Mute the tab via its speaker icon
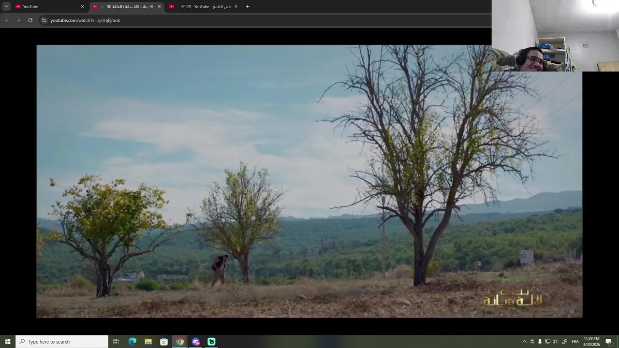Image resolution: width=619 pixels, height=348 pixels. click(151, 6)
